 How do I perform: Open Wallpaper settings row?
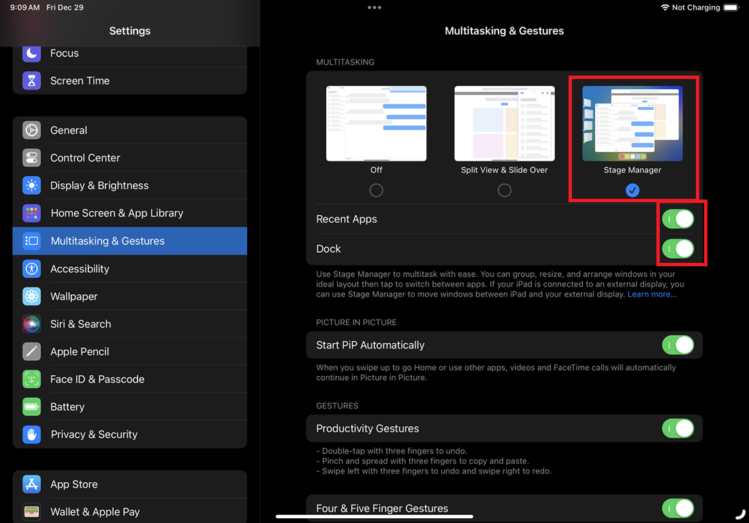(x=130, y=296)
